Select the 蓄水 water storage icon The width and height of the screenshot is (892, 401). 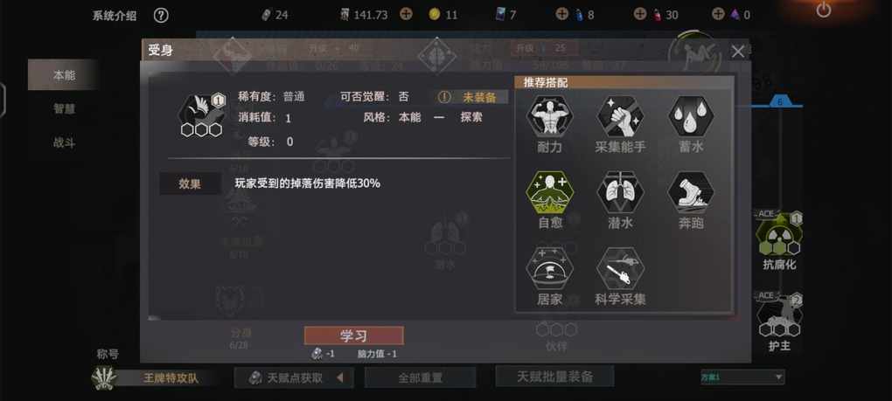coord(691,116)
